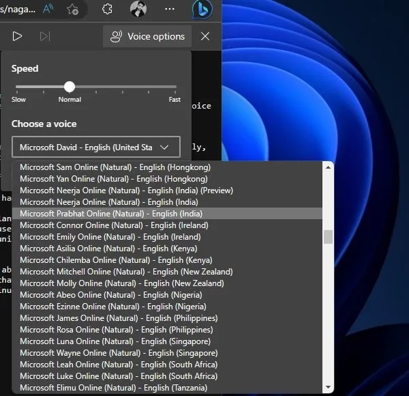Set the speed slider to Slow end
Viewport: 409px width, 396px height.
pos(17,87)
